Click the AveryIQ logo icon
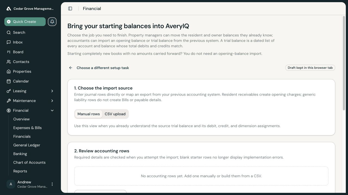This screenshot has width=348, height=195. 9,9
